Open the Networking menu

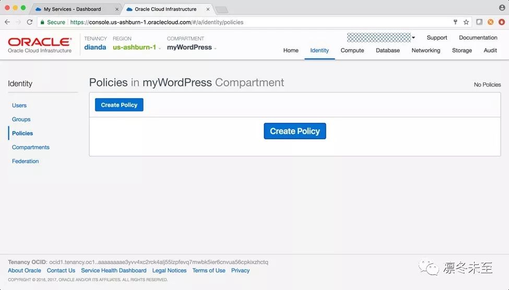426,50
